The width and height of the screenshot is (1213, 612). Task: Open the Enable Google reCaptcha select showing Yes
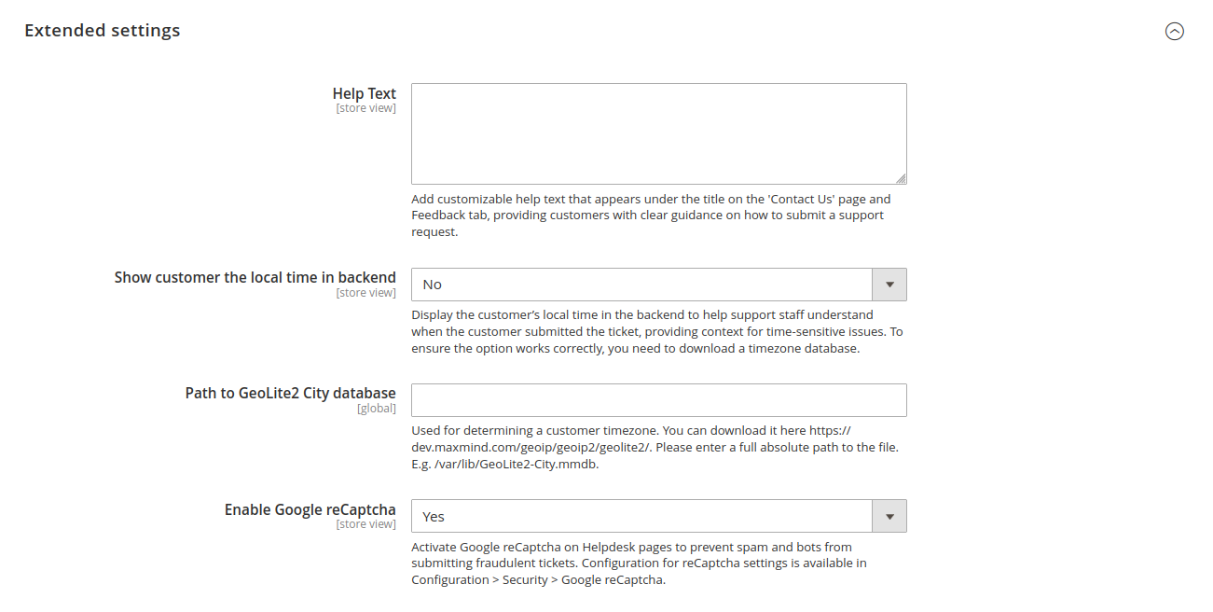click(641, 516)
